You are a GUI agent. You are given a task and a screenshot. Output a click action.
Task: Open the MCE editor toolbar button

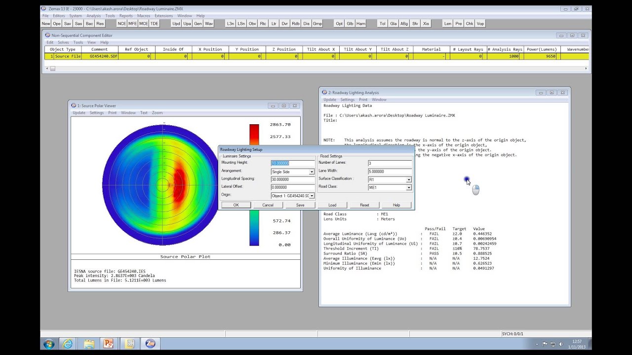144,24
